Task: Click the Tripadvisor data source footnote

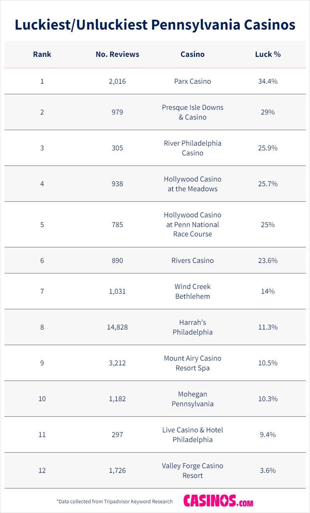Action: (x=114, y=501)
